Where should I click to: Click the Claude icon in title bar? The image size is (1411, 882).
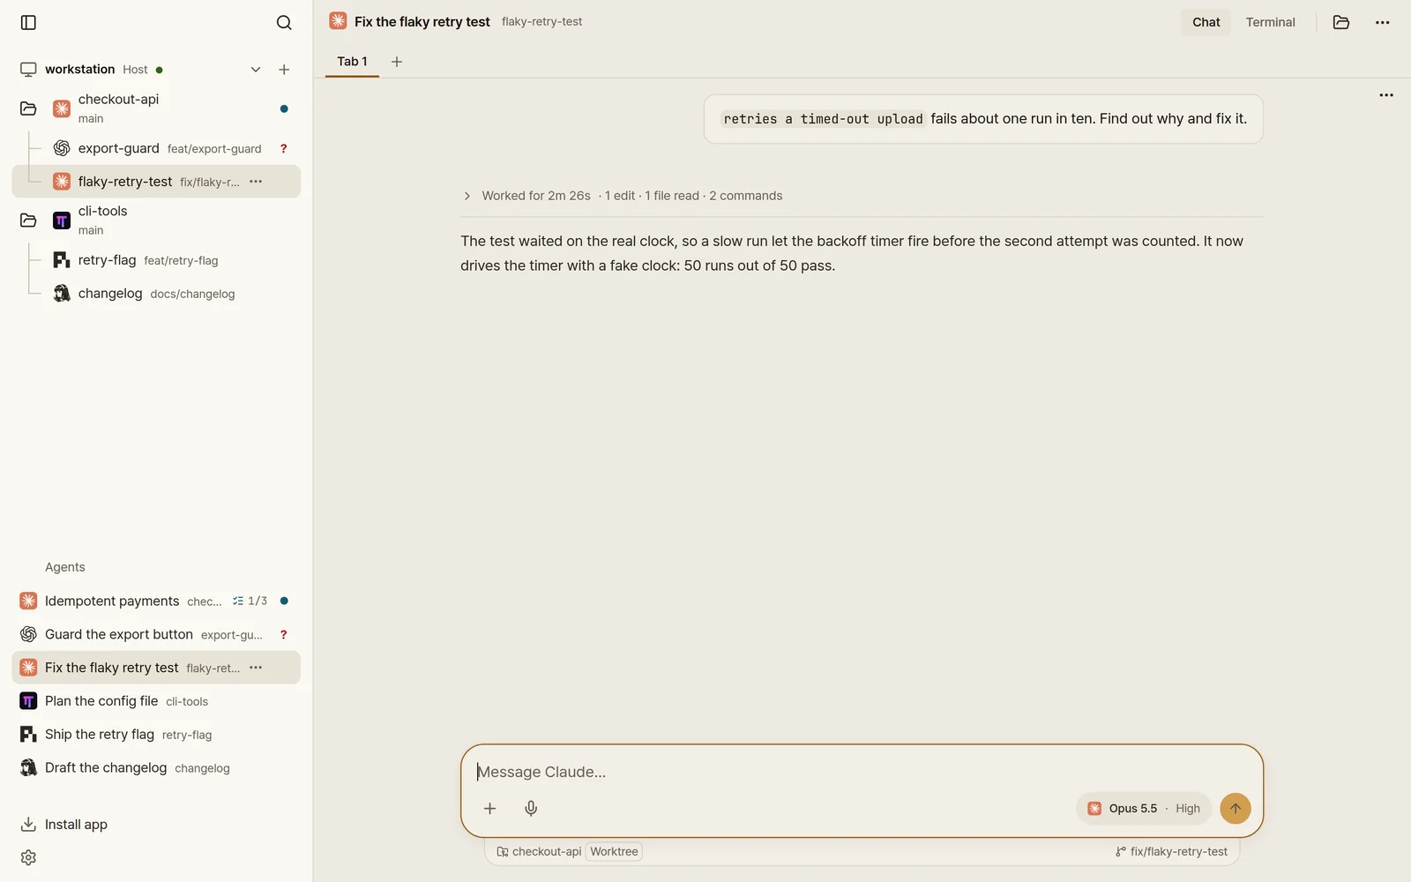(x=338, y=21)
